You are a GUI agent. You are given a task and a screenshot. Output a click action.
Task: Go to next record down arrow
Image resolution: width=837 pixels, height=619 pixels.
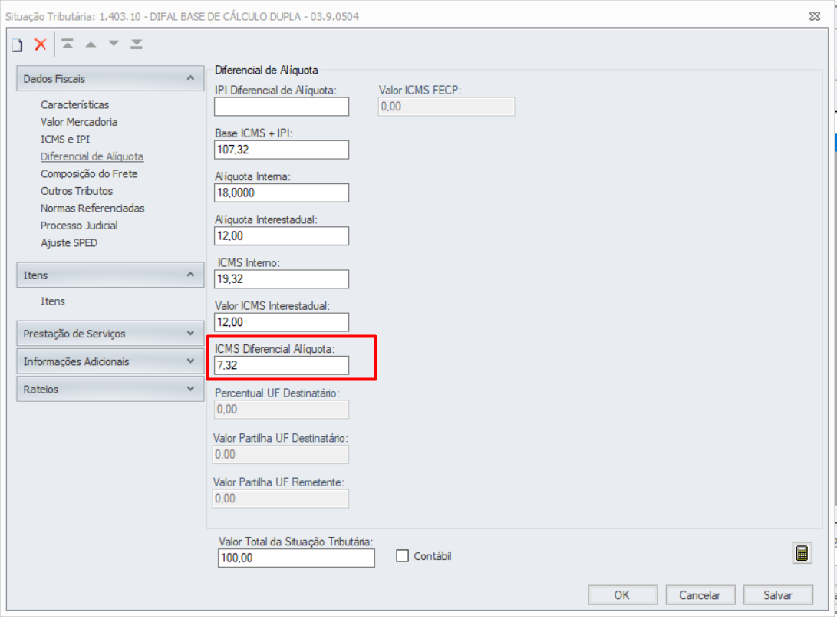(114, 44)
